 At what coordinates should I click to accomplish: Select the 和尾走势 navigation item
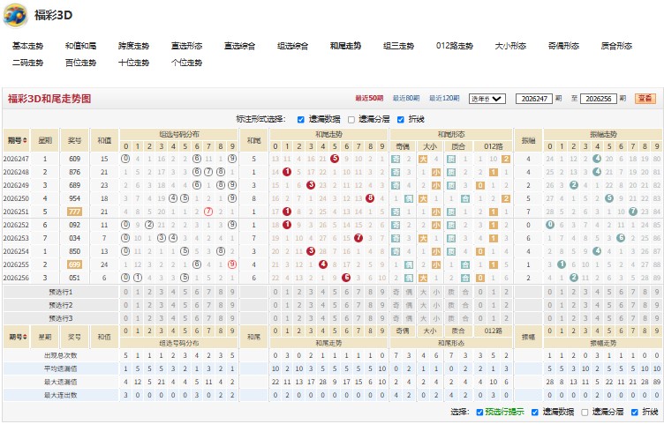coord(345,46)
